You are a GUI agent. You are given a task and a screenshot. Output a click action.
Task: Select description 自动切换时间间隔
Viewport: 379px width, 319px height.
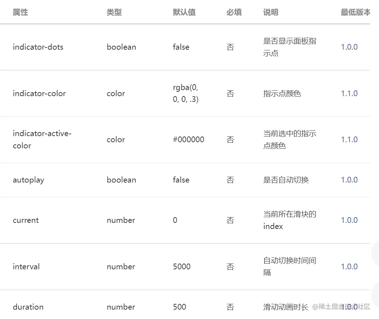(290, 266)
